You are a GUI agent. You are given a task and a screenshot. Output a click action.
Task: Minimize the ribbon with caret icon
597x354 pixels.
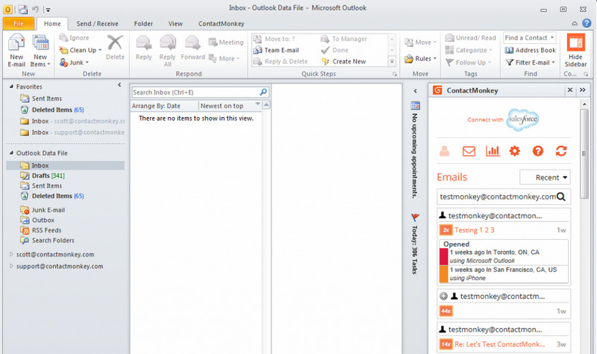tap(574, 24)
